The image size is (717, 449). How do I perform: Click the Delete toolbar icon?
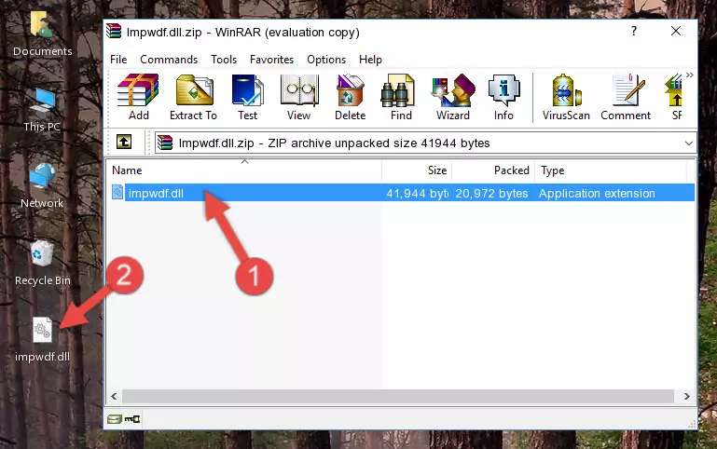point(351,97)
